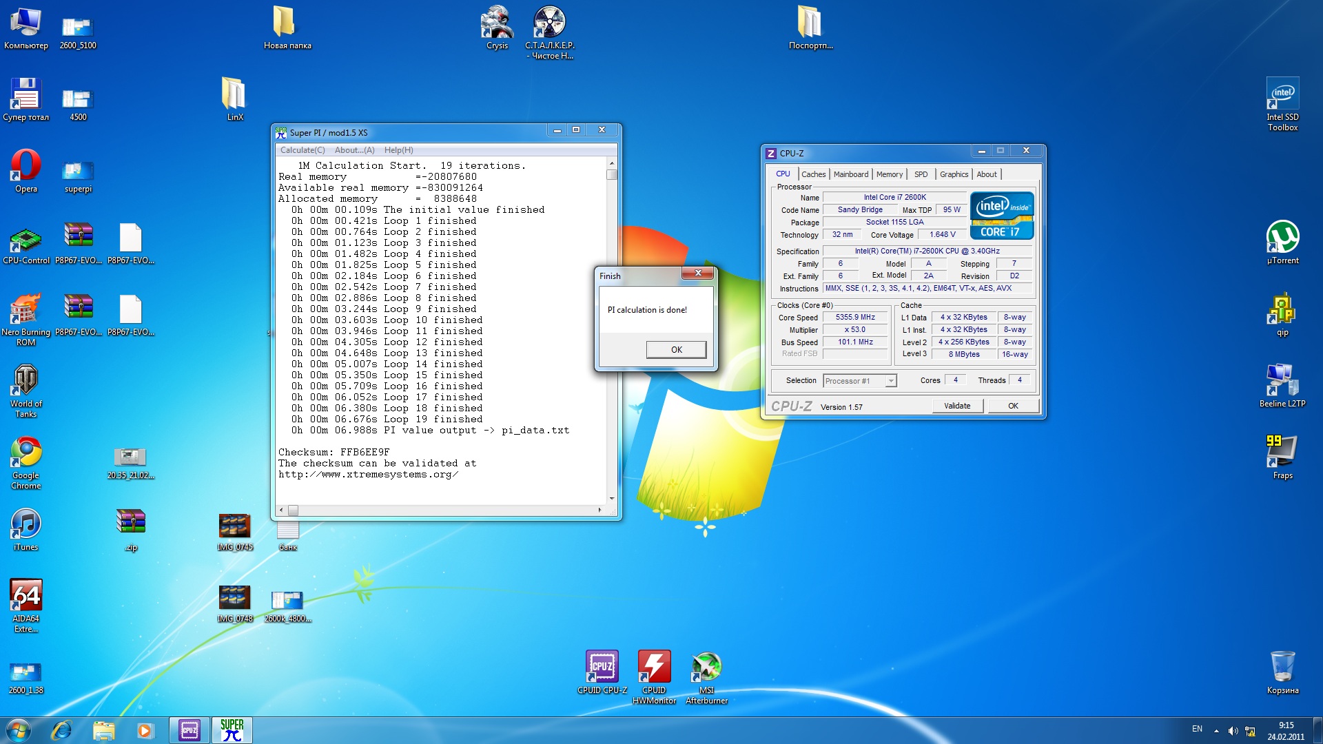Expand the Processor #1 selection dropdown
The width and height of the screenshot is (1323, 744).
(890, 381)
